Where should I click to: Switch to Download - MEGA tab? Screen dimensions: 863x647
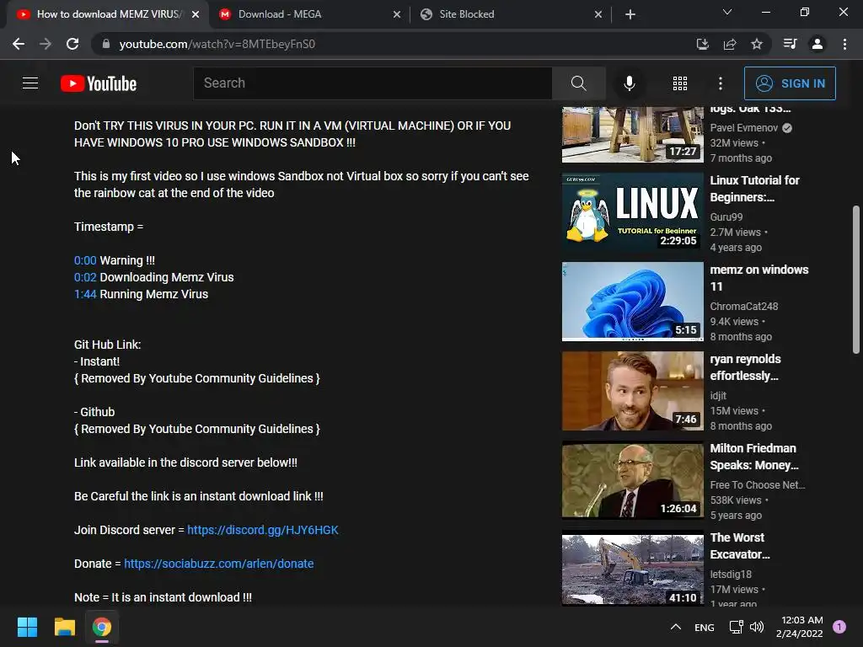point(310,14)
